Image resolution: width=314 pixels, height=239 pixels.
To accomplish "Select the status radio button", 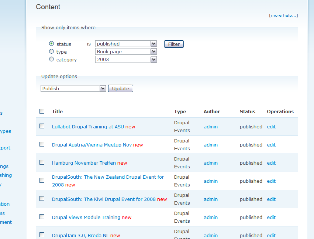I will 52,44.
